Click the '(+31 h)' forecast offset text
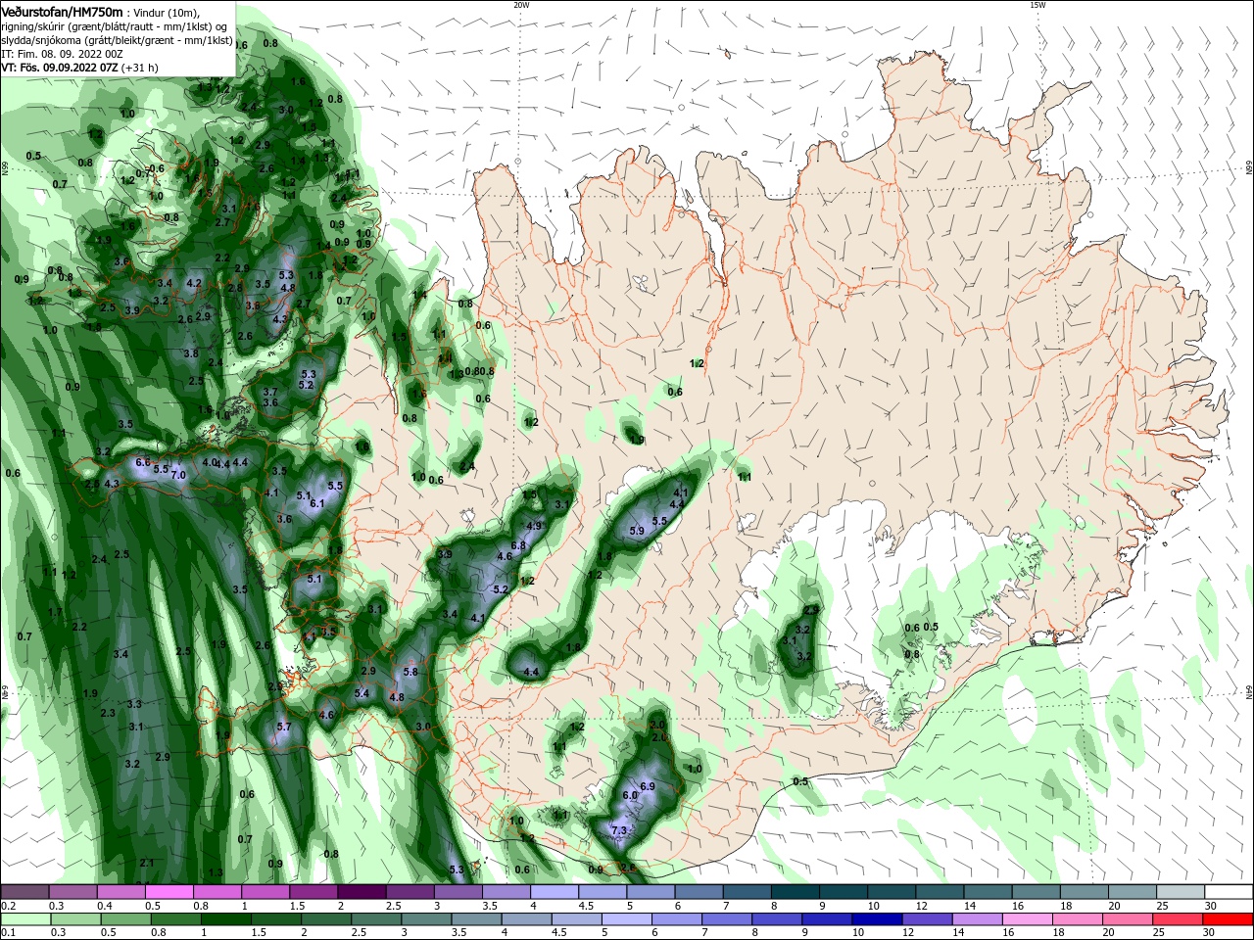The height and width of the screenshot is (940, 1254). [140, 68]
